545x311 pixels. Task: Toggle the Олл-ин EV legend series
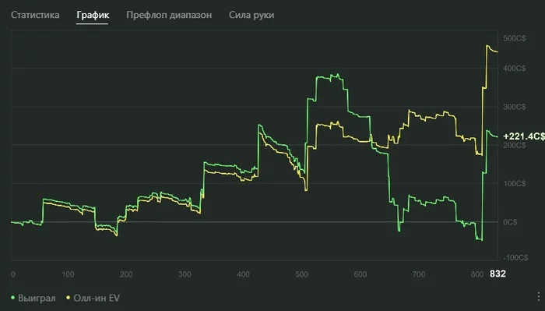coord(93,298)
